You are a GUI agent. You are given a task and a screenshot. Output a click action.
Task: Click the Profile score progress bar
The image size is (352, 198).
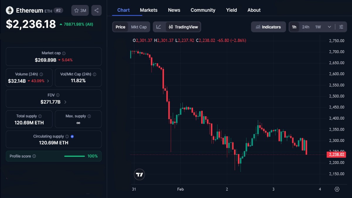point(74,156)
